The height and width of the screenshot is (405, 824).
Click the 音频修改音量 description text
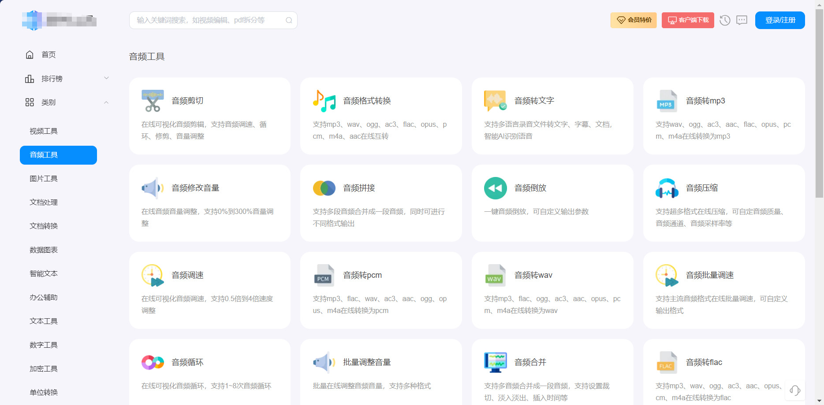pos(207,217)
